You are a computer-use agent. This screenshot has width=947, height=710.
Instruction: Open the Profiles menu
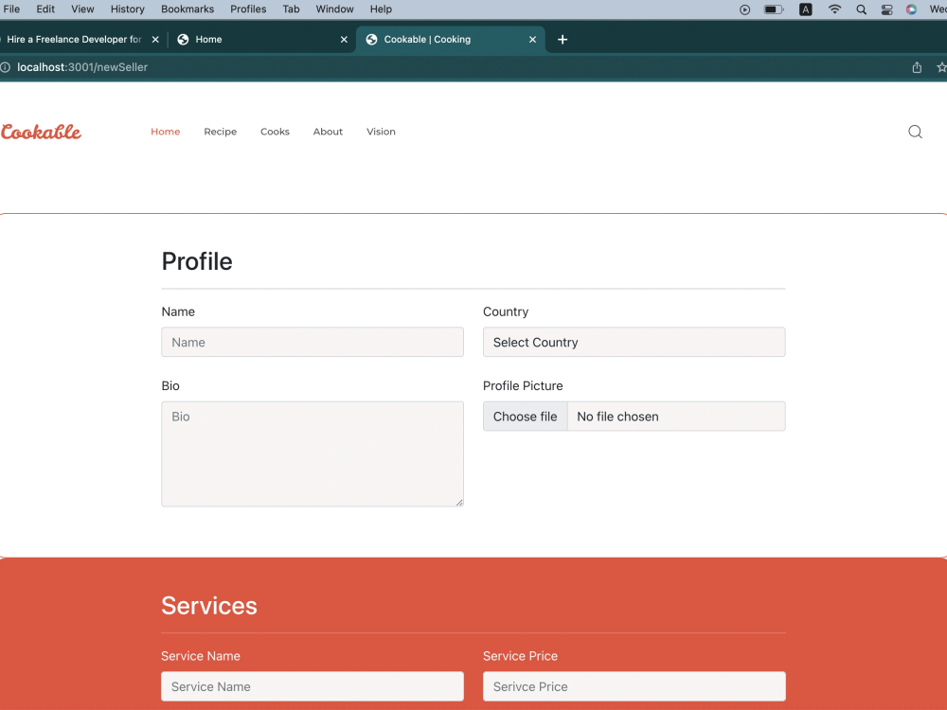click(248, 9)
